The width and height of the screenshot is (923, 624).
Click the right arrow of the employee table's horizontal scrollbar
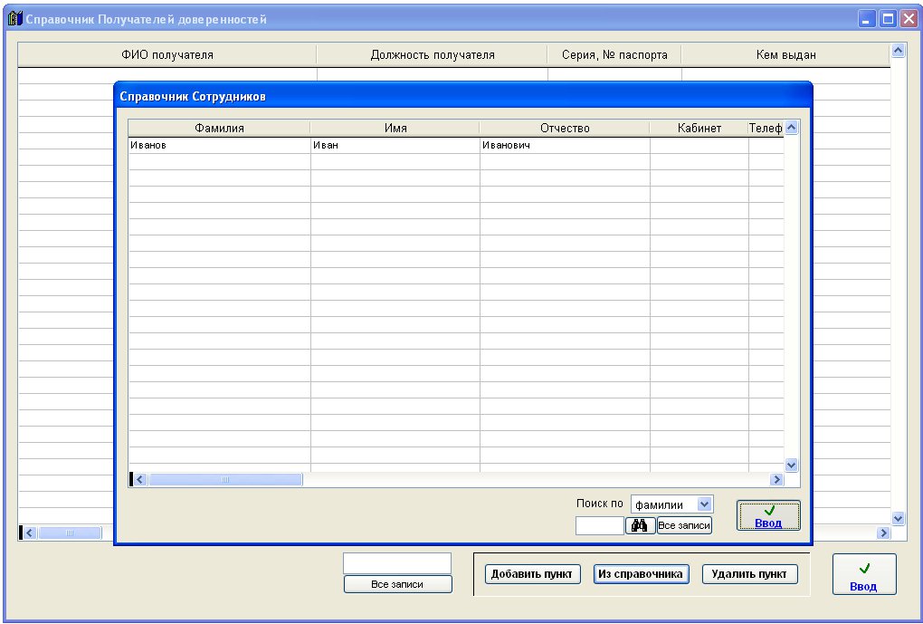click(776, 479)
